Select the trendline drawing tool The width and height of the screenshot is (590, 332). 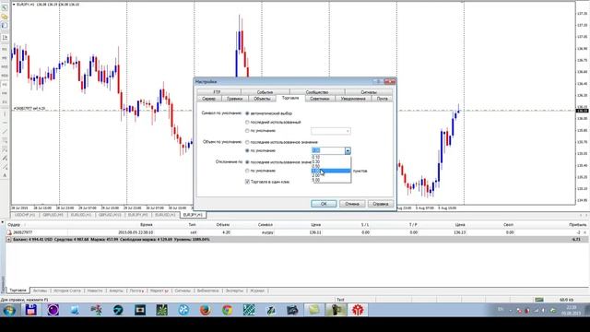point(5,131)
